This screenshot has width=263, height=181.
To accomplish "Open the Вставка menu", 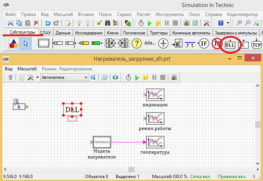I will pyautogui.click(x=86, y=14).
